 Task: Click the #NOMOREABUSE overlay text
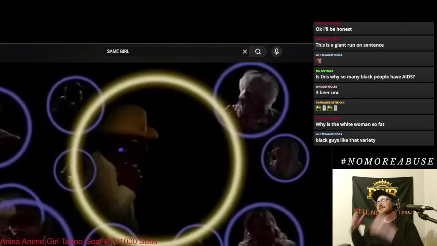tap(387, 161)
